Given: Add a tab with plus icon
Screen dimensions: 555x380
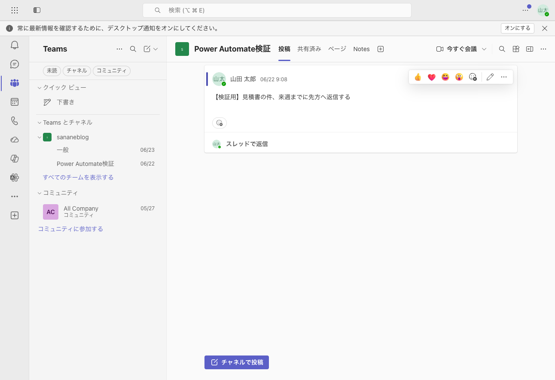Looking at the screenshot, I should (381, 49).
